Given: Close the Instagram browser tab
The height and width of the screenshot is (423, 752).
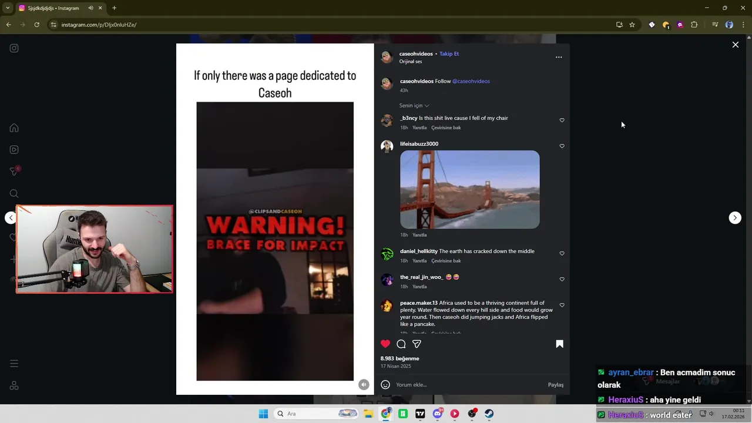Looking at the screenshot, I should click(100, 8).
